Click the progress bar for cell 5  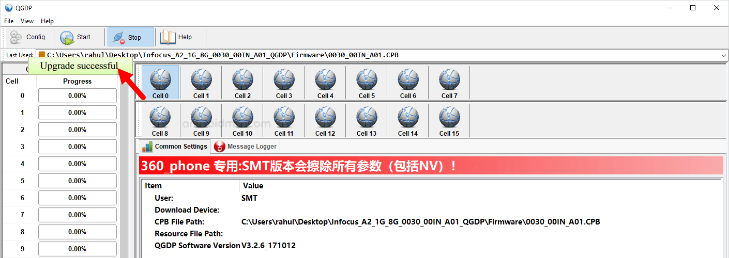[x=78, y=181]
